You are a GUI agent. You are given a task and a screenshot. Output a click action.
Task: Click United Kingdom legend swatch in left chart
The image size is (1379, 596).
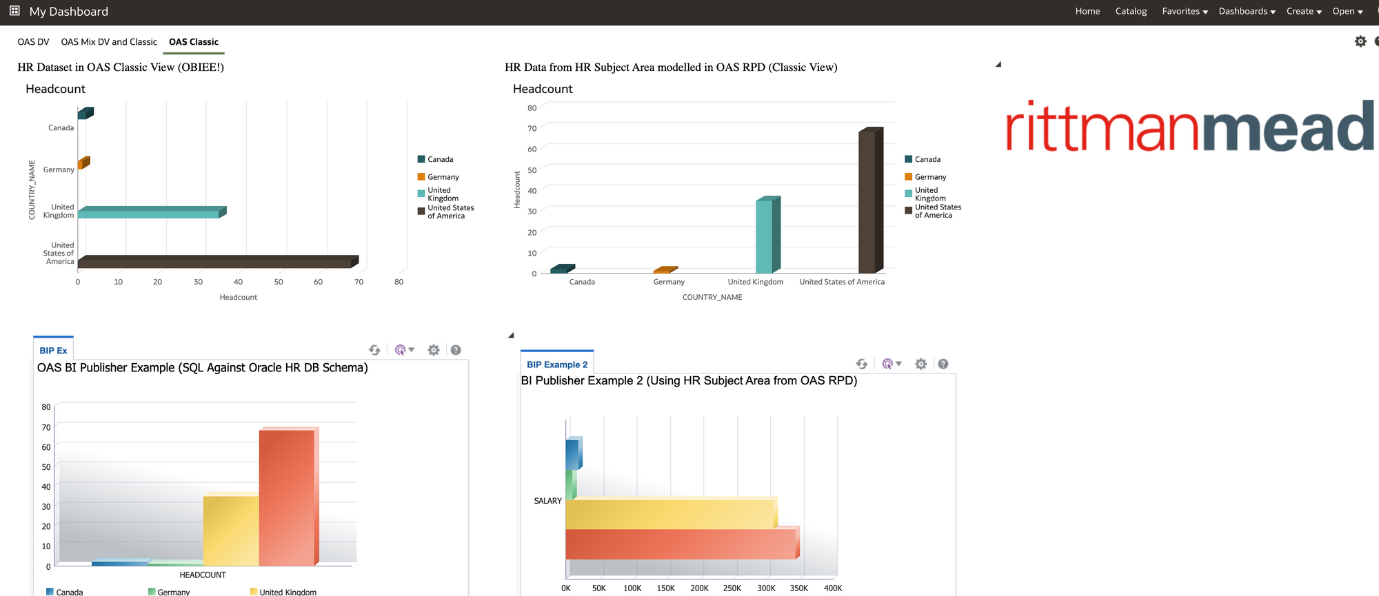coord(421,194)
